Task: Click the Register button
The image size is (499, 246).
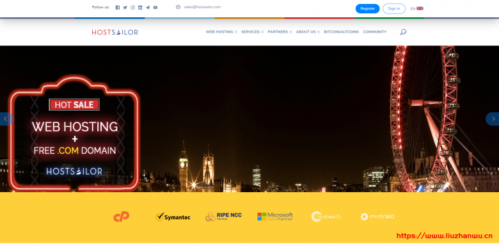Action: coord(367,8)
